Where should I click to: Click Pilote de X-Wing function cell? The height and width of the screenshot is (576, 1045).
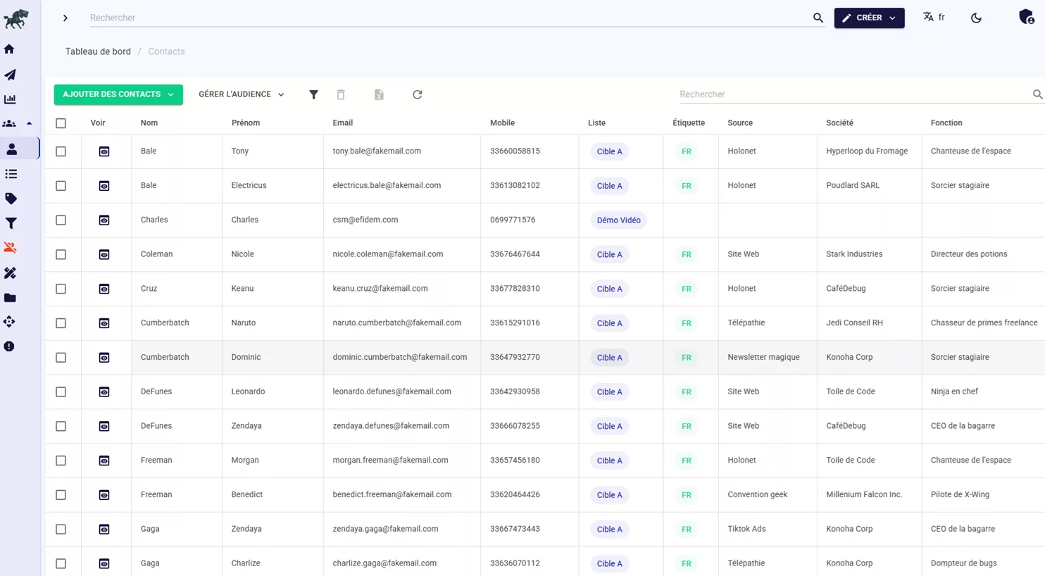pyautogui.click(x=960, y=494)
